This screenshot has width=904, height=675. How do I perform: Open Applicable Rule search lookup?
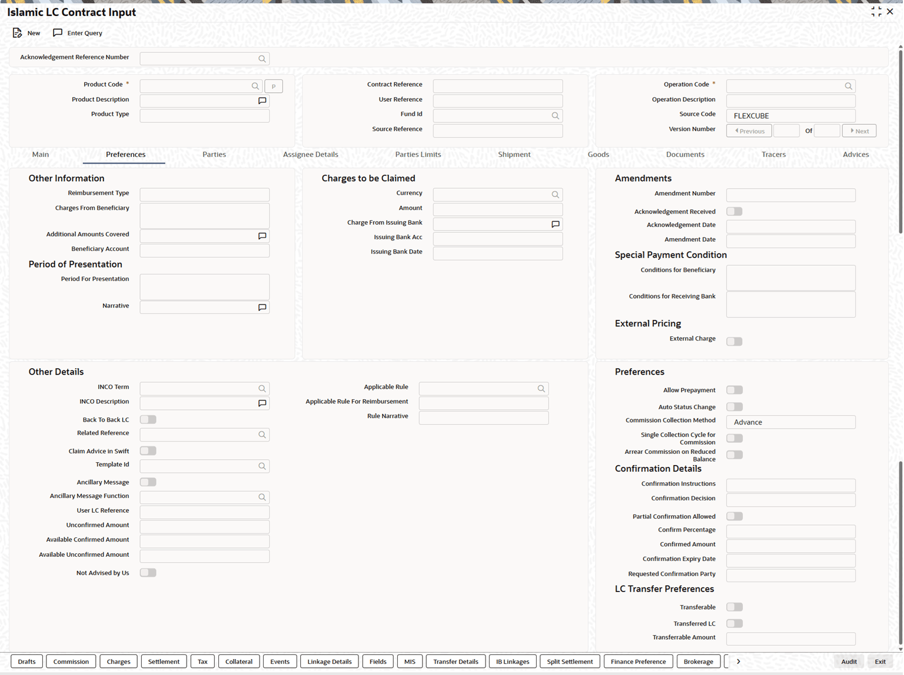click(541, 389)
